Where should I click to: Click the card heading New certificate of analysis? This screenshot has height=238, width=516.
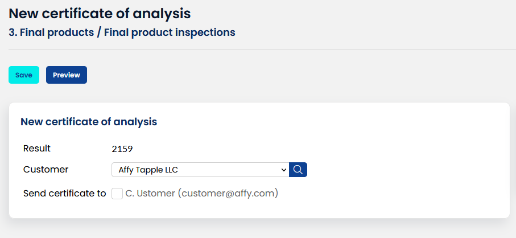[89, 121]
